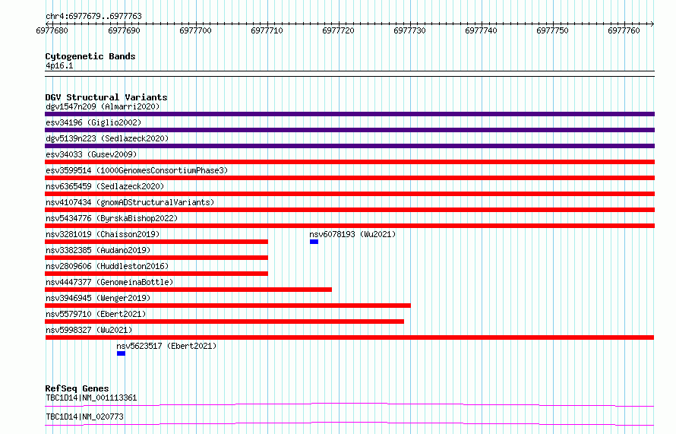This screenshot has height=434, width=676.
Task: Click nsv2809606 (Huddleston2016) label
Action: pyautogui.click(x=107, y=266)
